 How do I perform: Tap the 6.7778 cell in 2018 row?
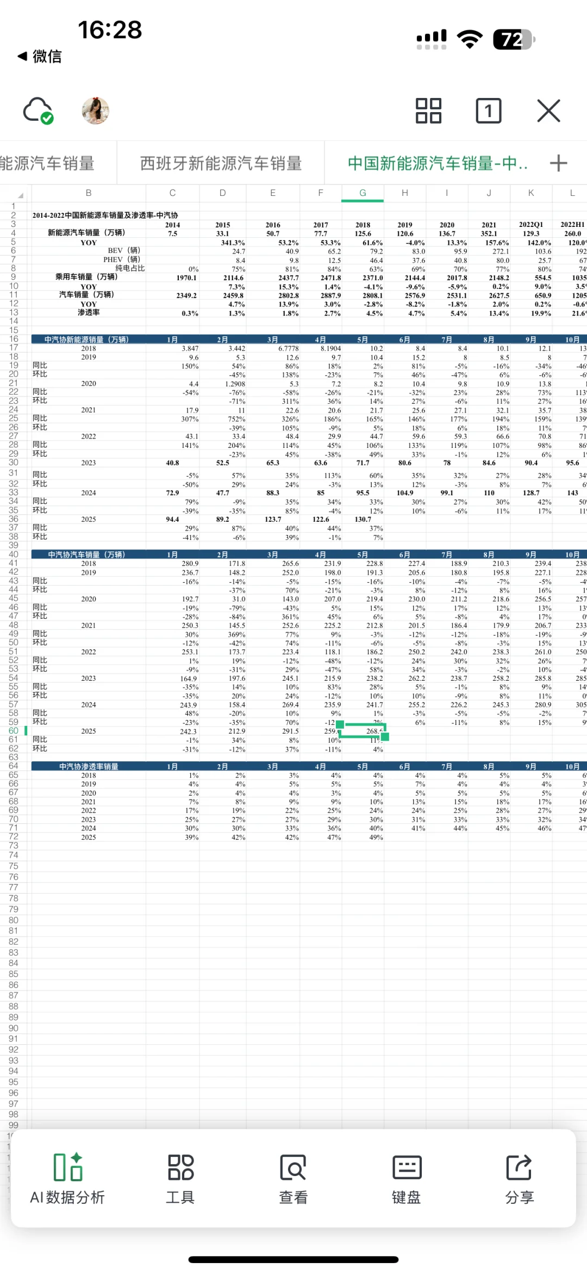pyautogui.click(x=288, y=349)
